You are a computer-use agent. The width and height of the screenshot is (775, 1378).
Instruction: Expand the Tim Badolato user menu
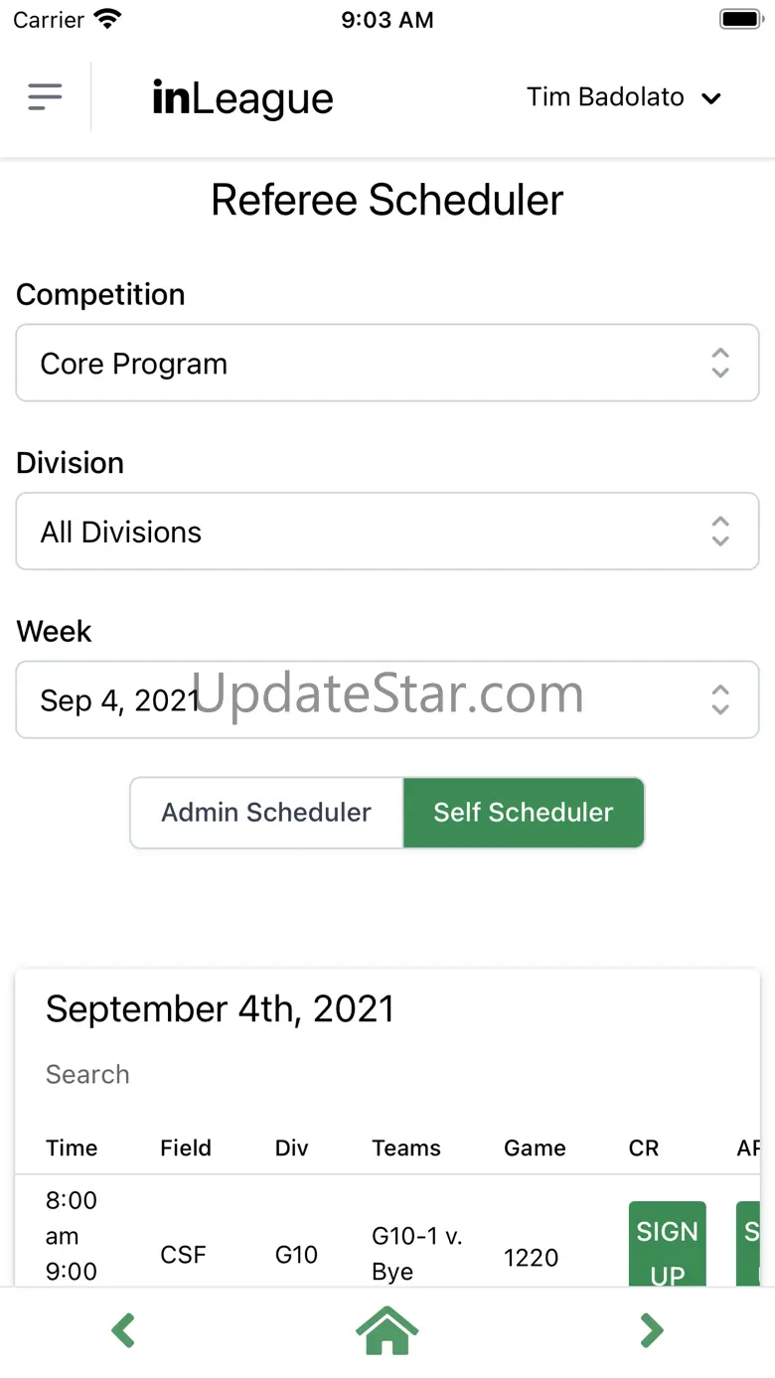(x=623, y=97)
